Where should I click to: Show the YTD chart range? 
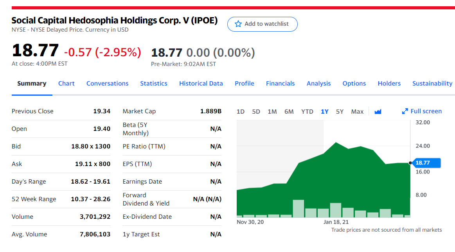tap(307, 112)
